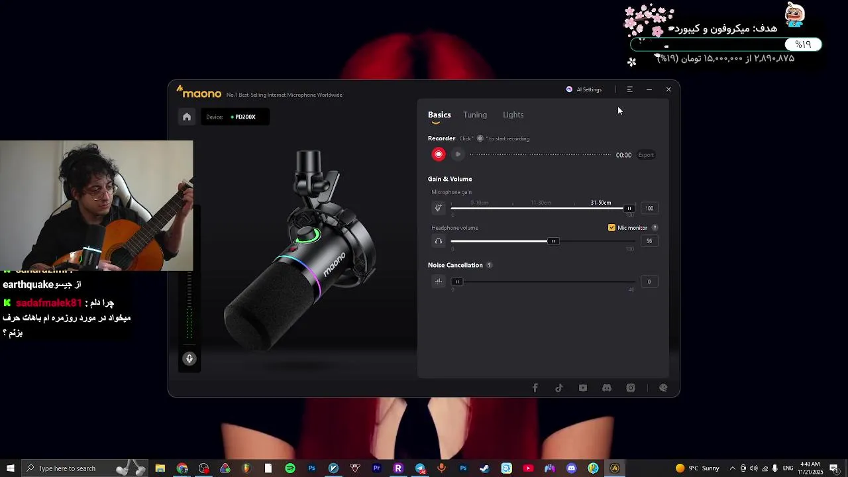Select the Basics tab
The height and width of the screenshot is (477, 848).
(439, 115)
